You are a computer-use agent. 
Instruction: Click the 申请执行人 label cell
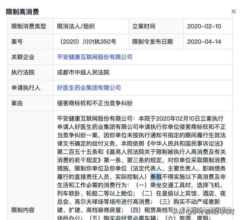pyautogui.click(x=31, y=88)
